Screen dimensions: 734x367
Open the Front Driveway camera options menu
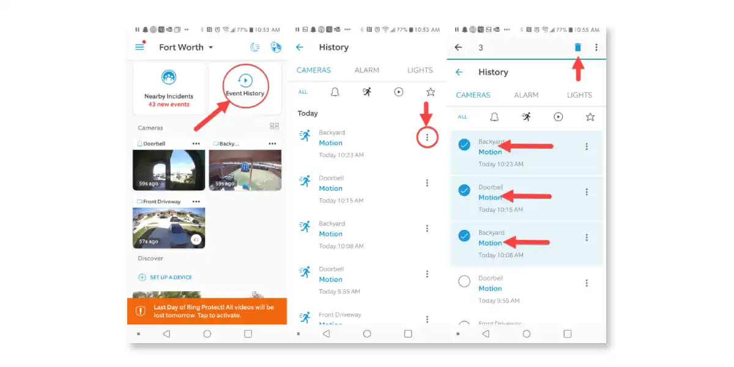[x=196, y=201]
